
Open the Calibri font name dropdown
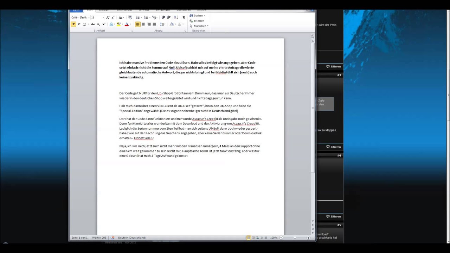coord(89,17)
